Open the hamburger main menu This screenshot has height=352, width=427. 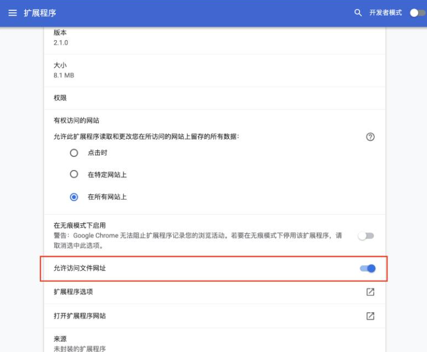click(x=12, y=13)
